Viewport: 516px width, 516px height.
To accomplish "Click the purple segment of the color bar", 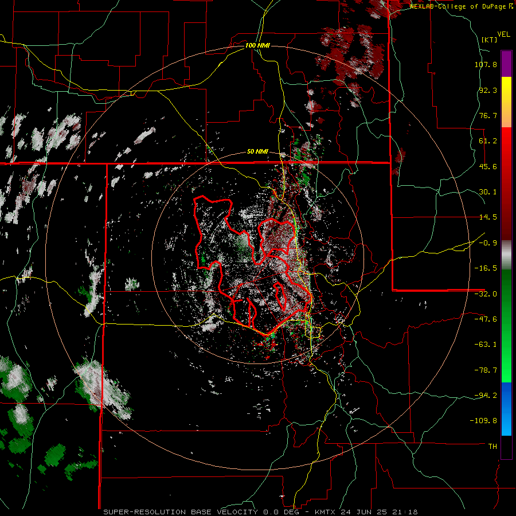I will coord(506,64).
